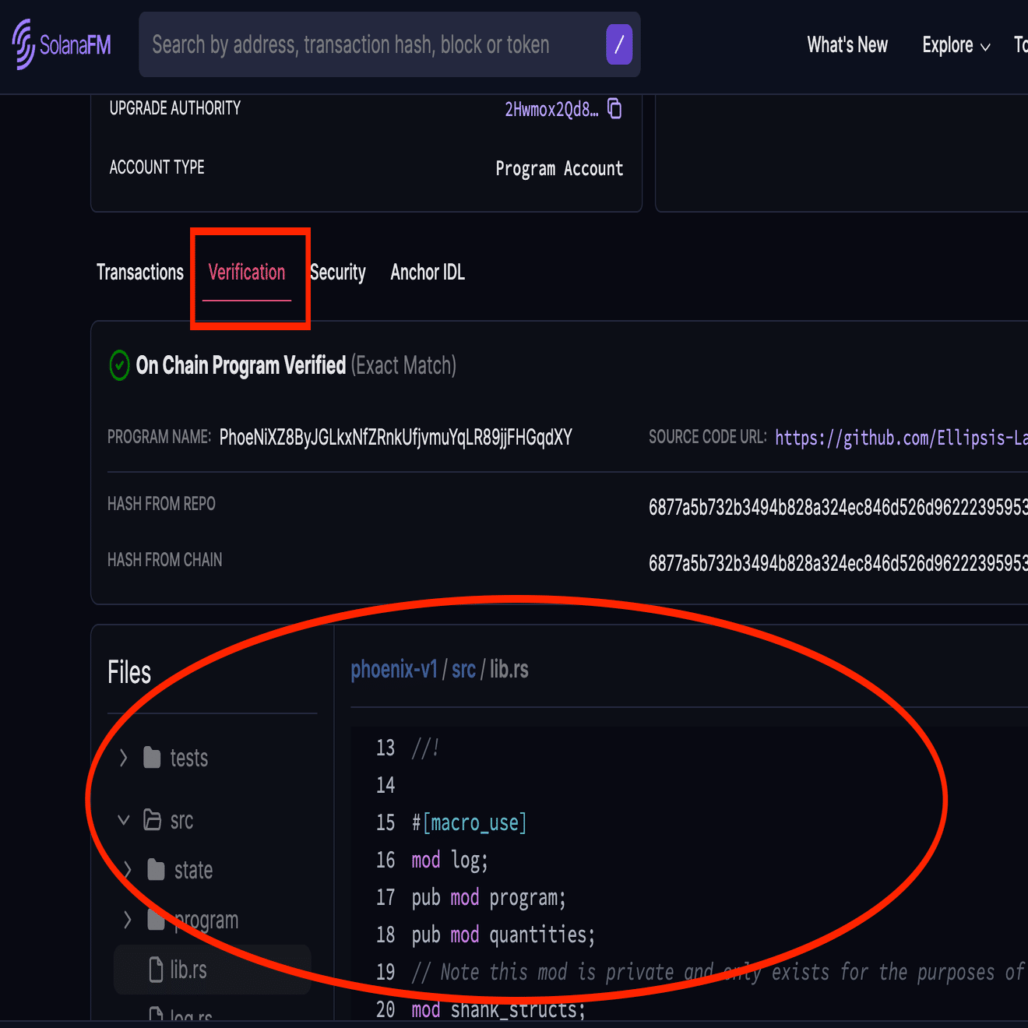Click the hash from chain value
The image size is (1028, 1028).
(838, 564)
